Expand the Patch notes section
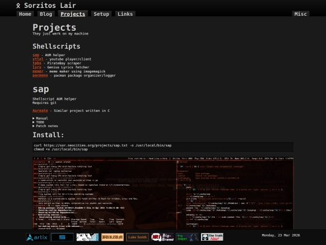This screenshot has height=245, width=326. pyautogui.click(x=45, y=126)
